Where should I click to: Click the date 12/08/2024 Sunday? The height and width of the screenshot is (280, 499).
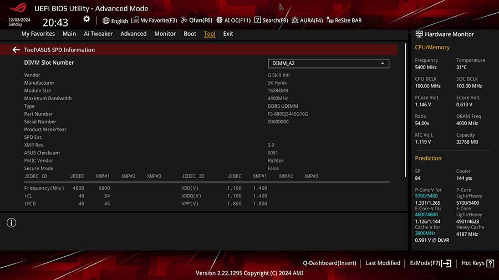[x=19, y=22]
